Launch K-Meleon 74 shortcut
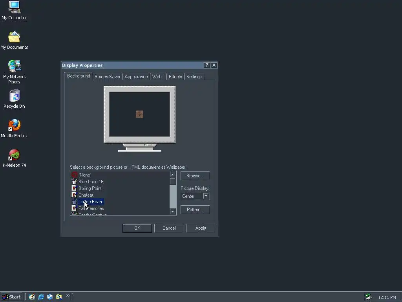 click(x=14, y=158)
